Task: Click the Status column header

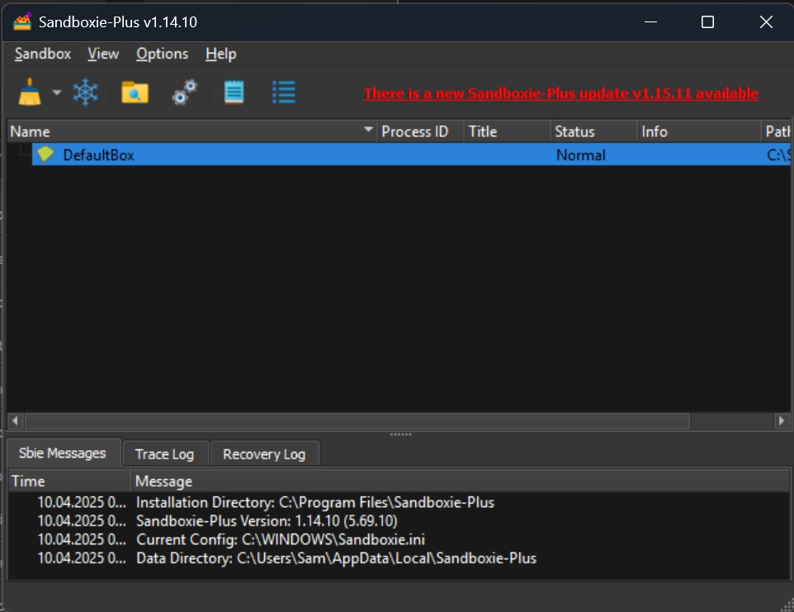Action: [593, 131]
